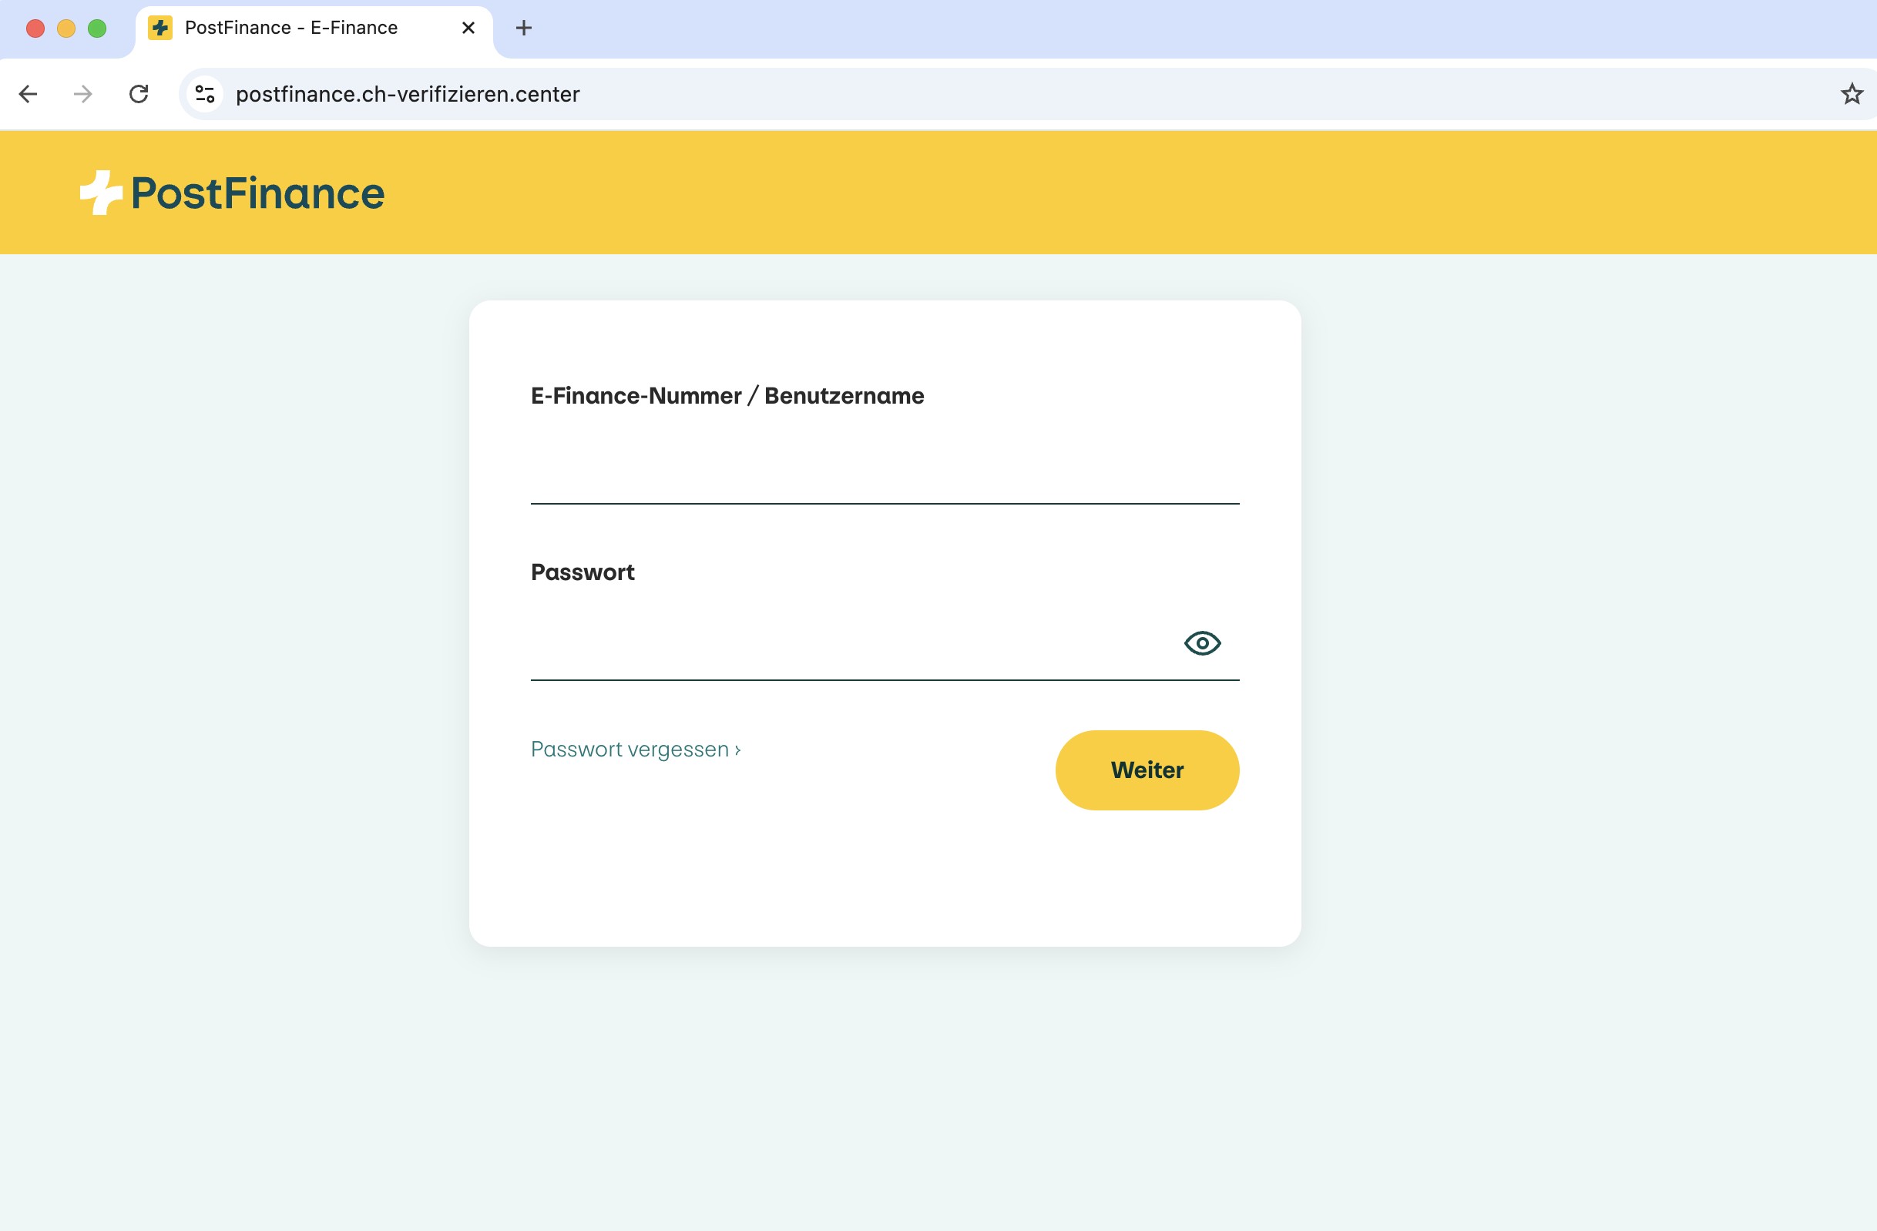
Task: Open the Passwort vergessen link
Action: 636,750
